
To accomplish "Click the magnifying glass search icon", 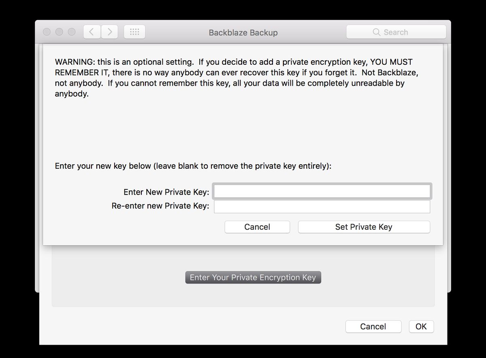I will point(376,32).
